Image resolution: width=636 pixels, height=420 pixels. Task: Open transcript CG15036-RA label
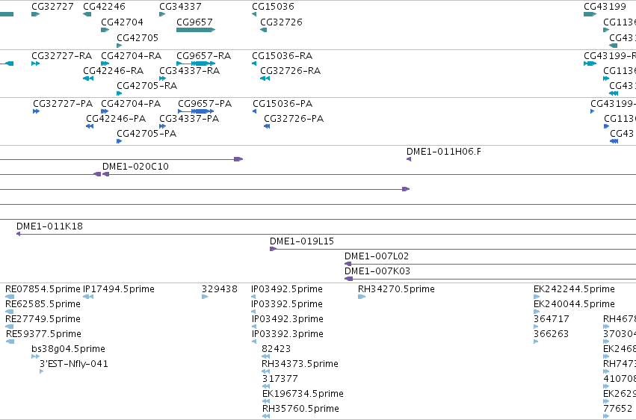coord(282,56)
